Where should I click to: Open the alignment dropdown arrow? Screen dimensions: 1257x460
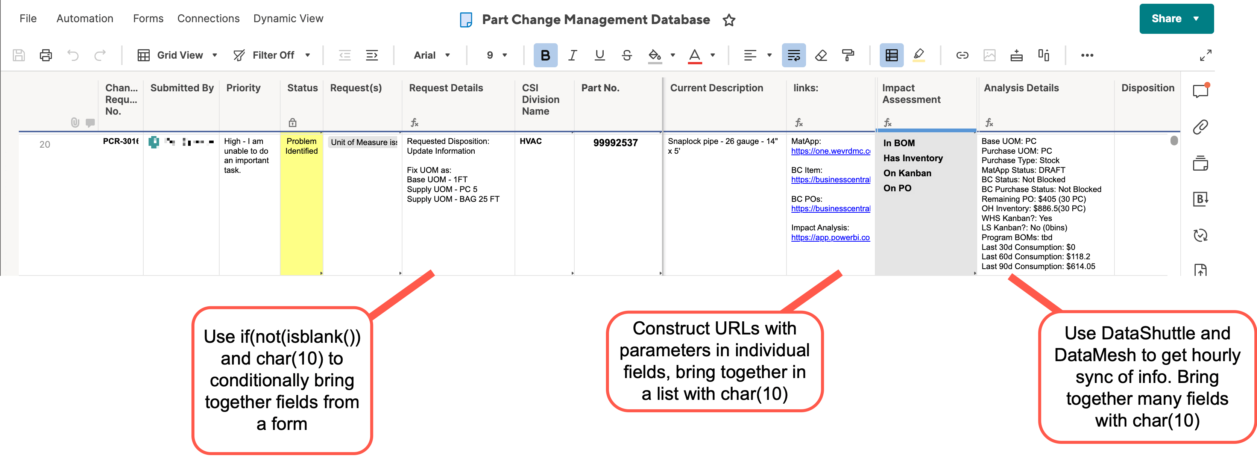(x=770, y=55)
